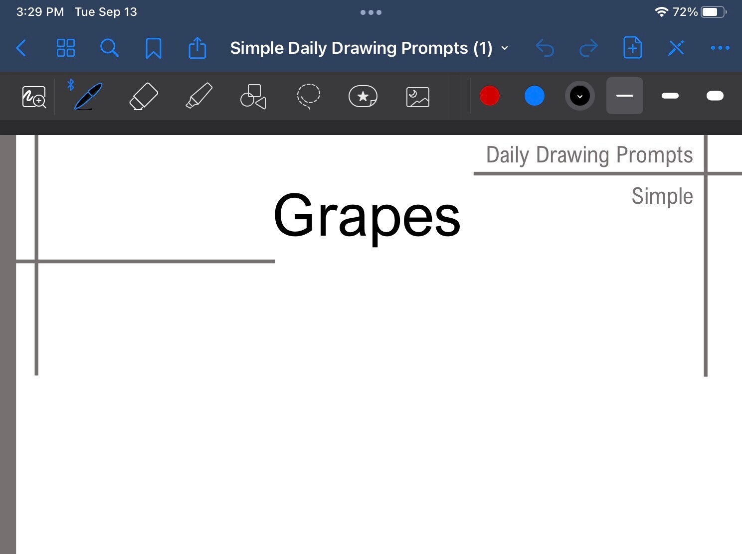Select the Image insertion tool
This screenshot has height=554, width=742.
[x=417, y=96]
